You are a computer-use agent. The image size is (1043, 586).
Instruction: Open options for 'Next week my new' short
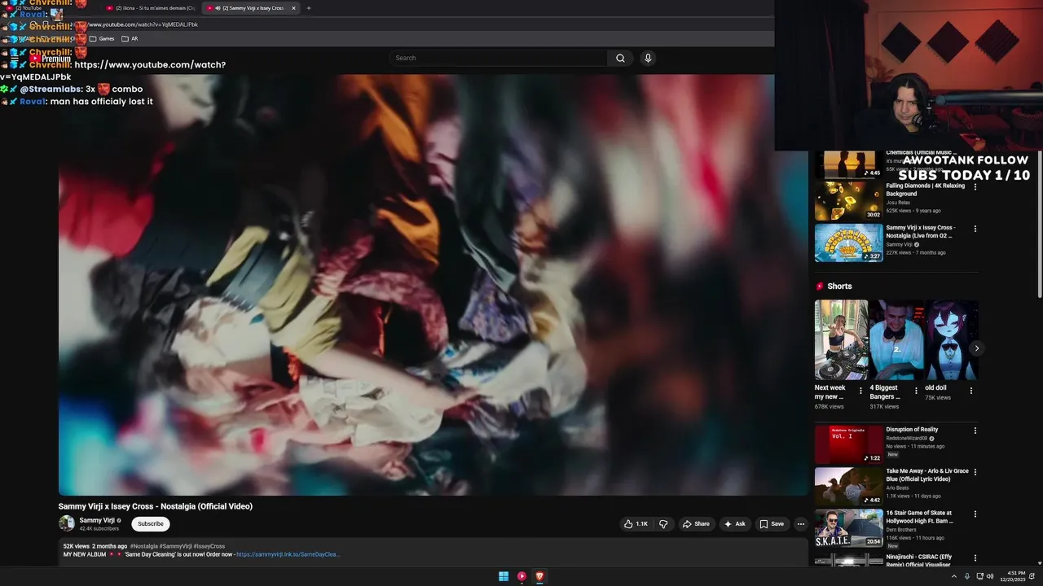[860, 391]
